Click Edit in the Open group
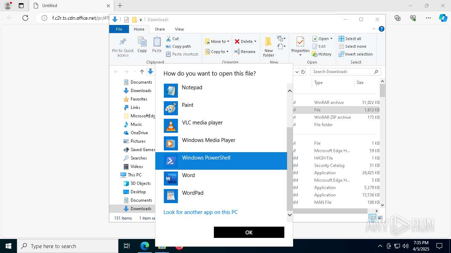The width and height of the screenshot is (451, 253). pos(319,46)
